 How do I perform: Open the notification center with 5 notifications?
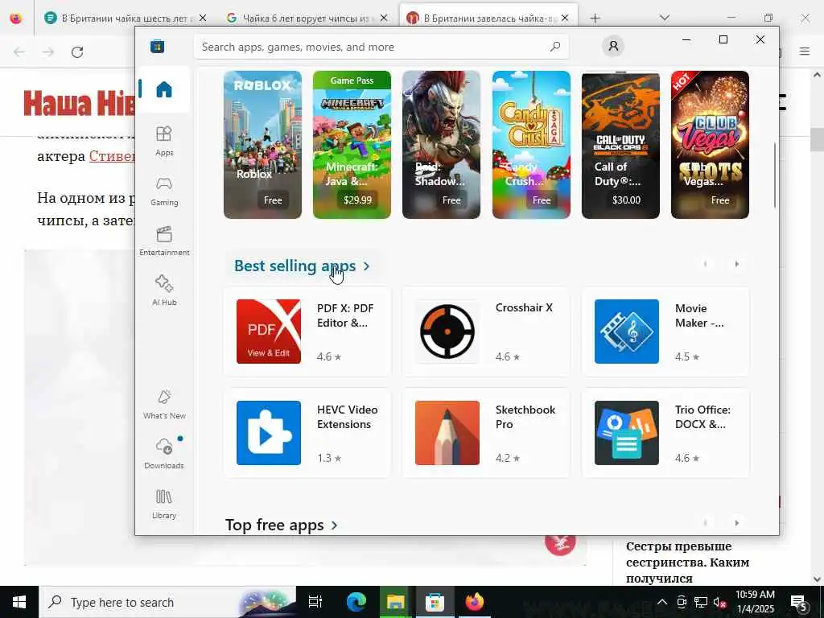pos(798,602)
